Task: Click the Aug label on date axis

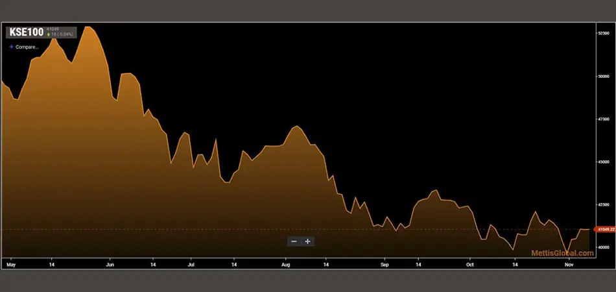Action: click(x=286, y=265)
